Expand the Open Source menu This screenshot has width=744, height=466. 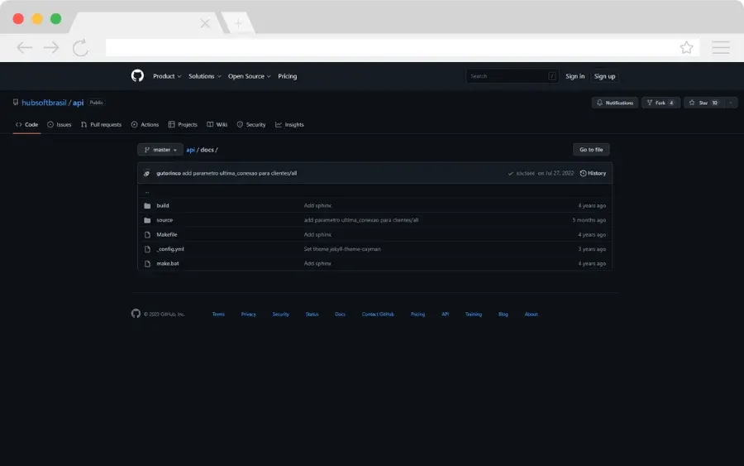point(250,76)
